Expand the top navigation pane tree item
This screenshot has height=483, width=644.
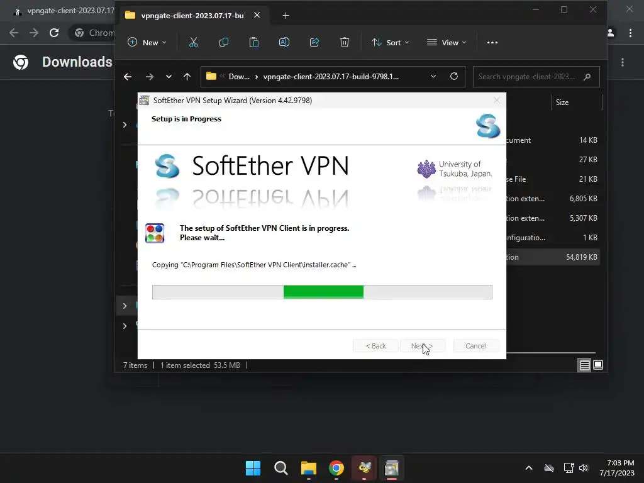(125, 125)
